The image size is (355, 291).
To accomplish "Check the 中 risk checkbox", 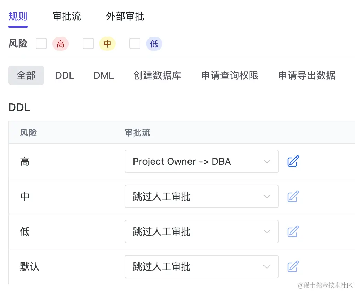I will point(88,44).
